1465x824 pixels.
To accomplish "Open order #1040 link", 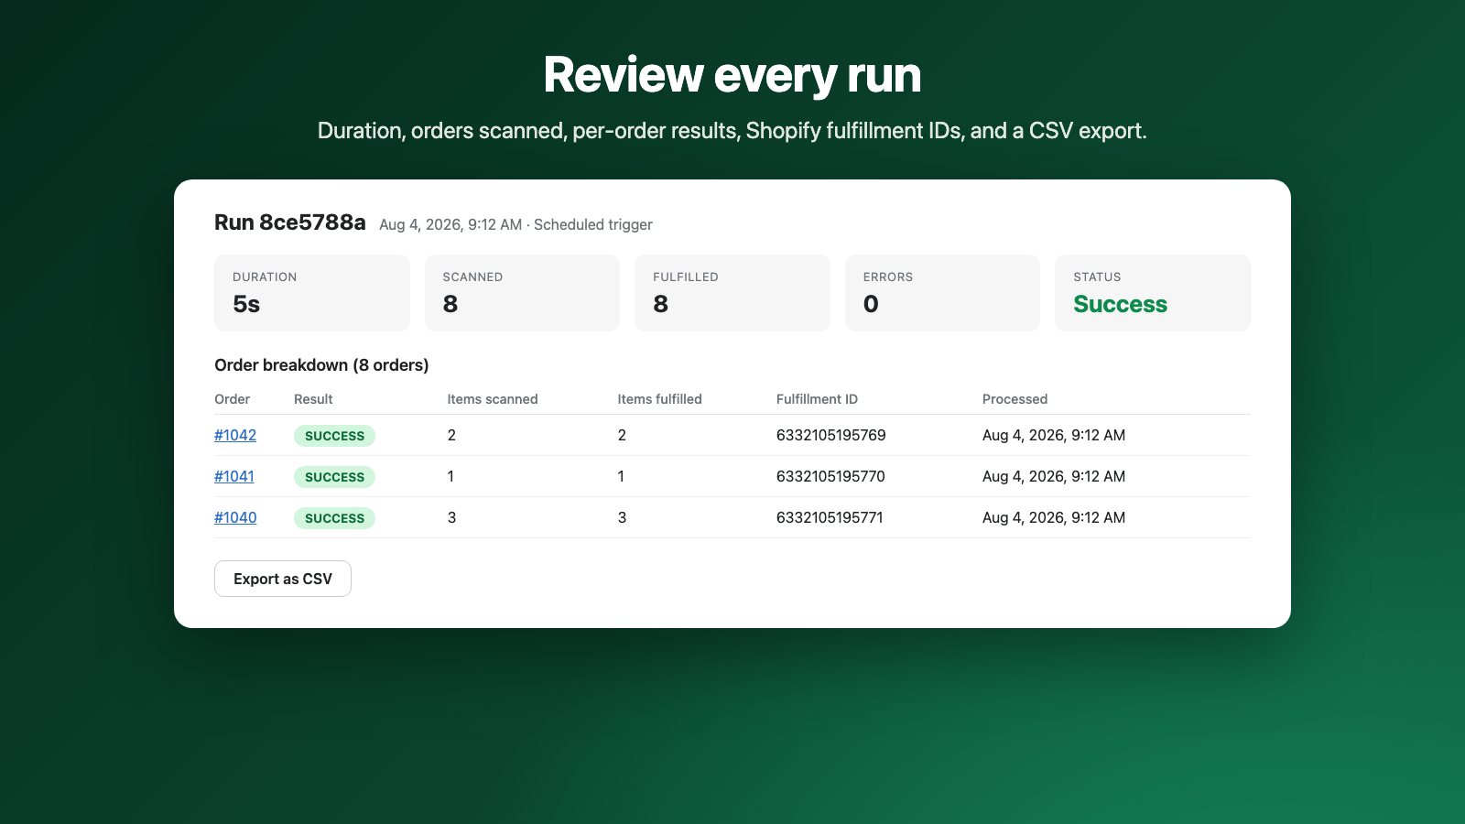I will click(x=235, y=517).
